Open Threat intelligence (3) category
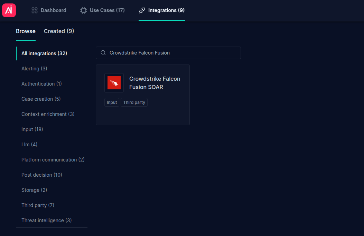Screen dimensions: 364x236 pos(47,220)
